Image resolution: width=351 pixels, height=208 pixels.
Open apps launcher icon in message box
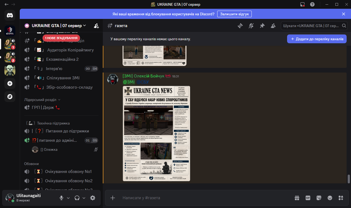[x=341, y=198]
